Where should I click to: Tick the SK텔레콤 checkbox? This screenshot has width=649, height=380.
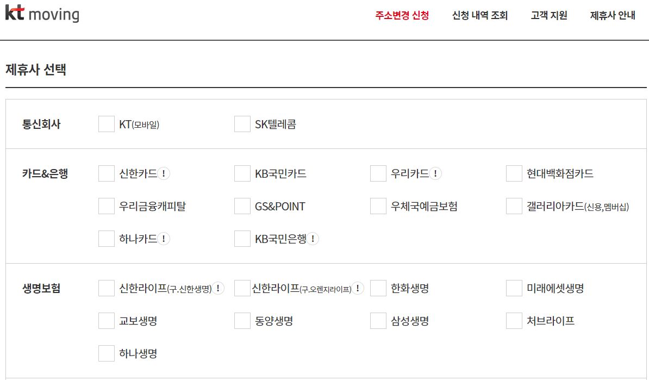coord(242,124)
